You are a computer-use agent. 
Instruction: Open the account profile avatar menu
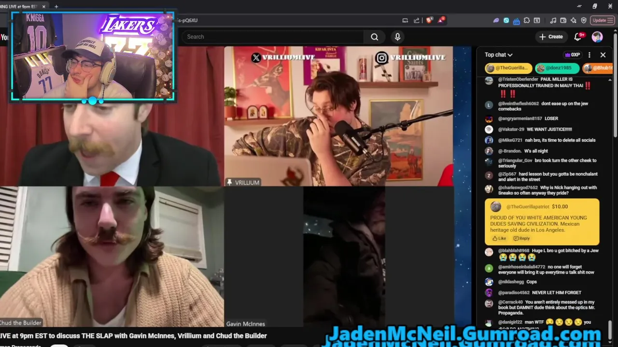pyautogui.click(x=597, y=37)
